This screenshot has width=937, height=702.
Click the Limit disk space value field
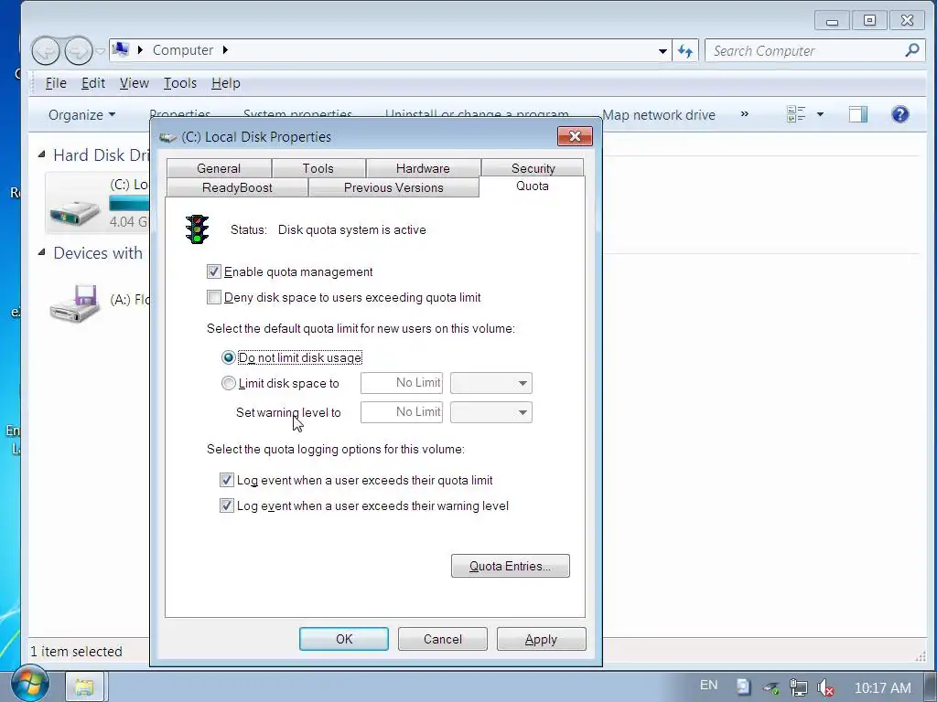pos(402,383)
